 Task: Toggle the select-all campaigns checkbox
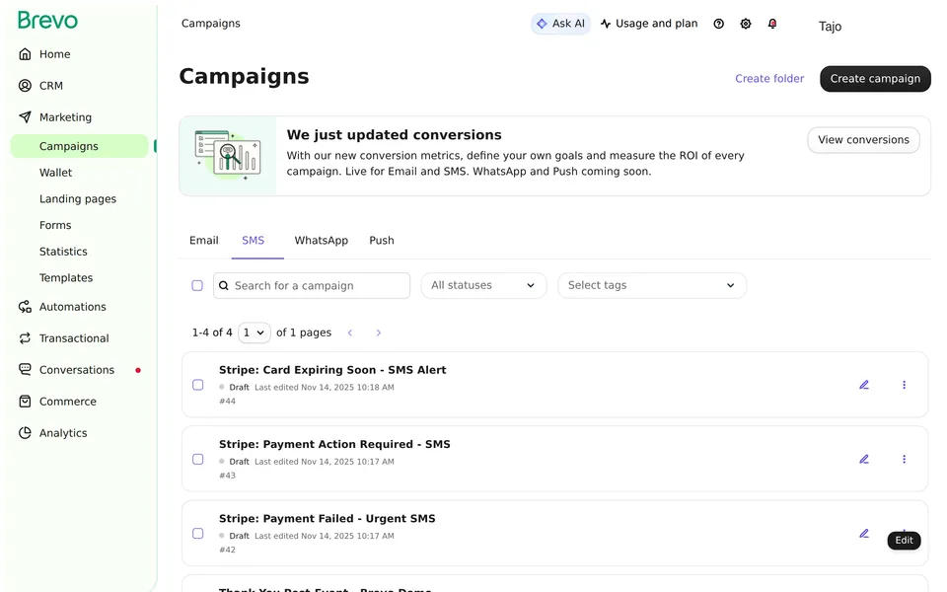[197, 286]
